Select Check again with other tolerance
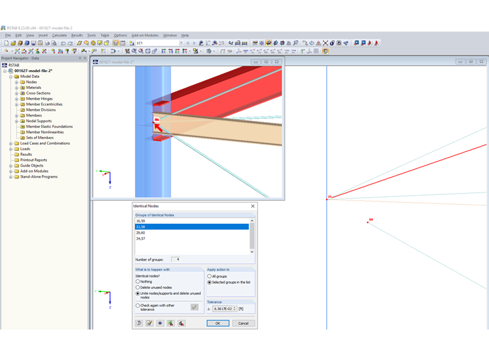The height and width of the screenshot is (354, 489). pyautogui.click(x=138, y=306)
